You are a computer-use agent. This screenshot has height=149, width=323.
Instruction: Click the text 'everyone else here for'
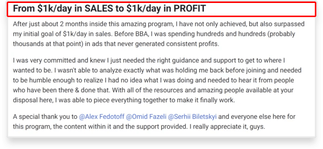coord(263,117)
